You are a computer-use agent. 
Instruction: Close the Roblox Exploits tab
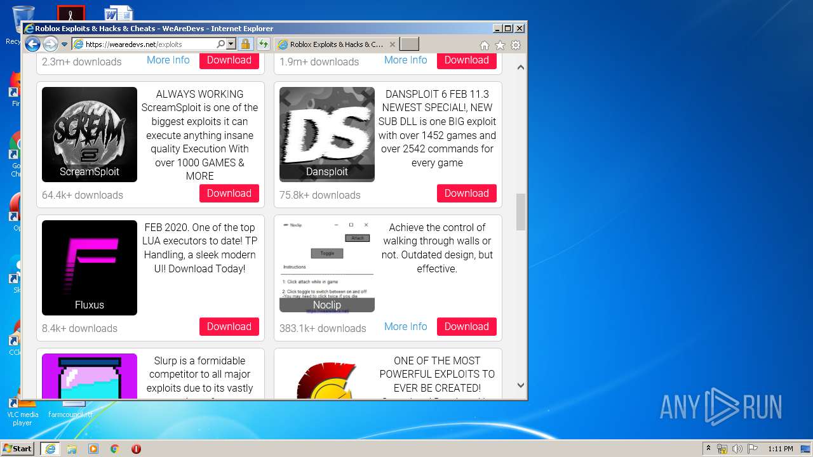pos(393,44)
